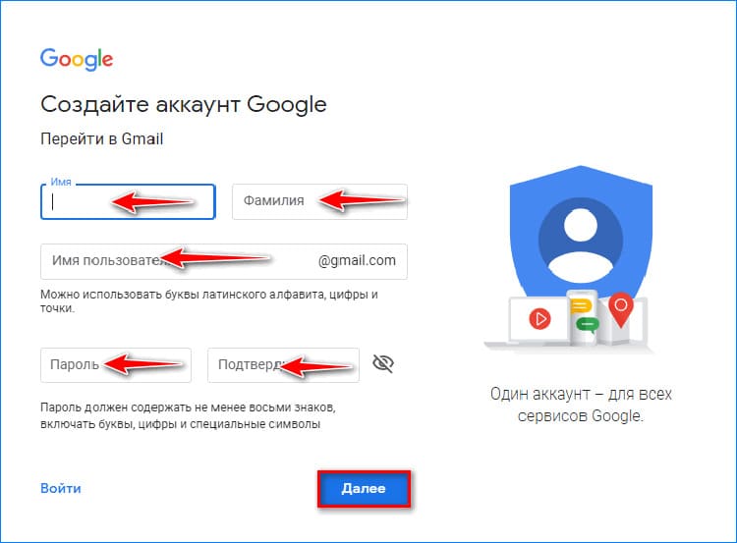This screenshot has height=543, width=737.
Task: Click the Один аккаунт caption text
Action: pos(581,405)
